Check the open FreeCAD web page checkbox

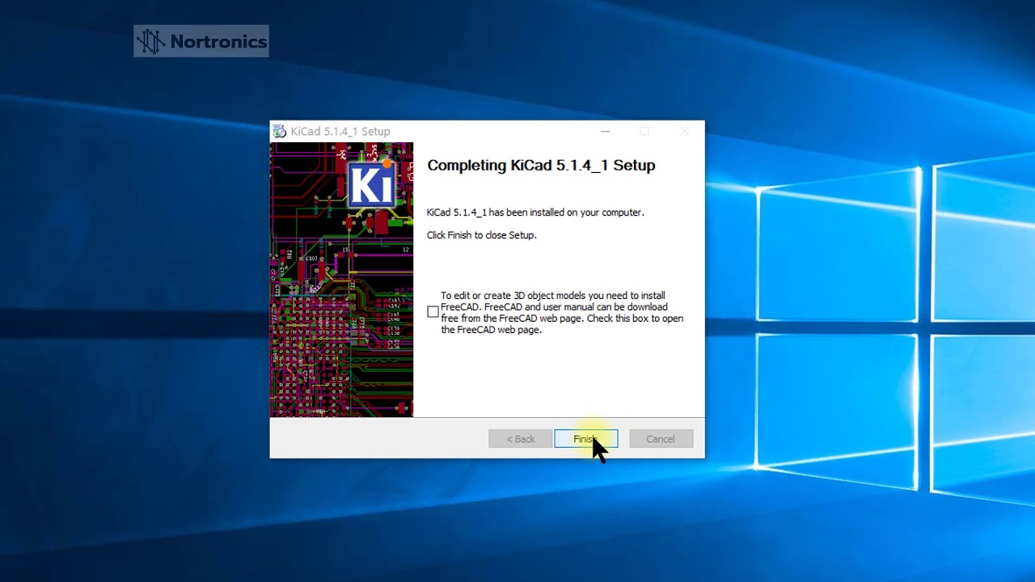pyautogui.click(x=433, y=312)
